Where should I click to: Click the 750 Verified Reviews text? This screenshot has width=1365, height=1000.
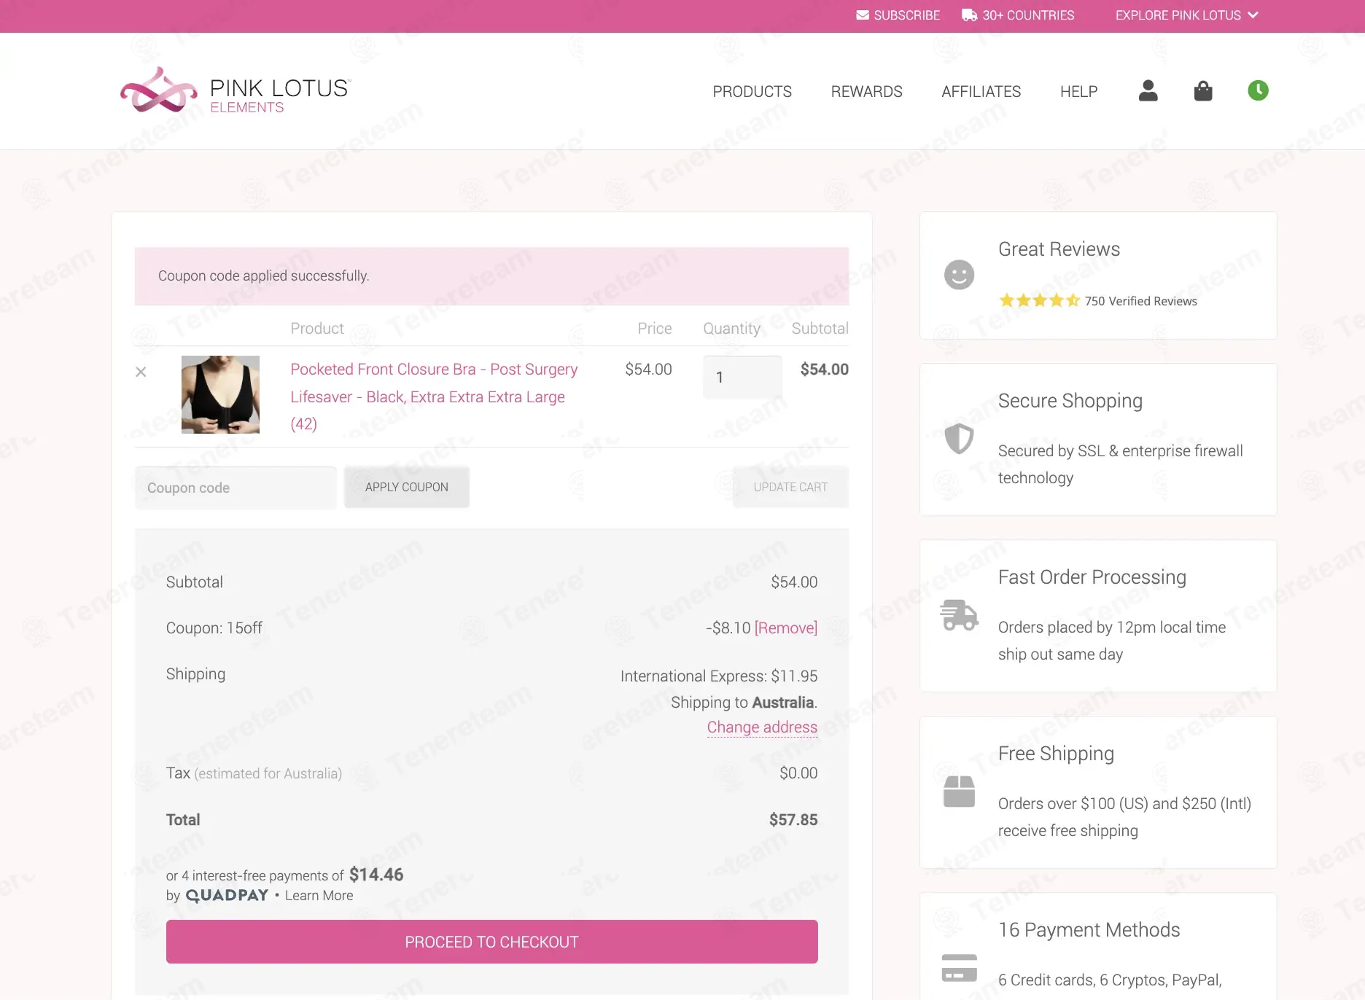point(1140,301)
